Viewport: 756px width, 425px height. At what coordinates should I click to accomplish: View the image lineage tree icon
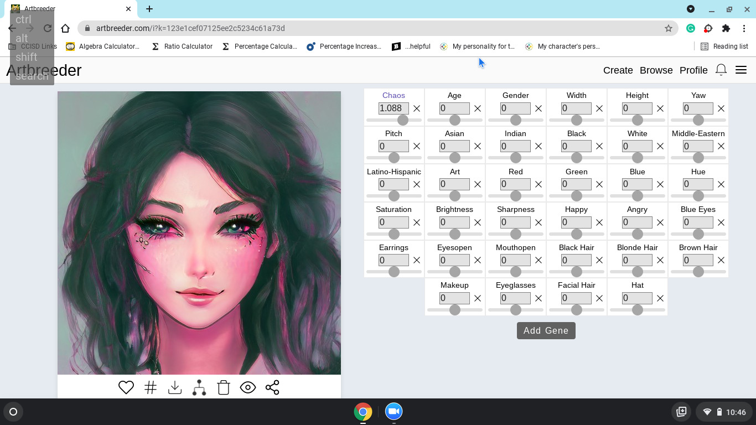(199, 387)
